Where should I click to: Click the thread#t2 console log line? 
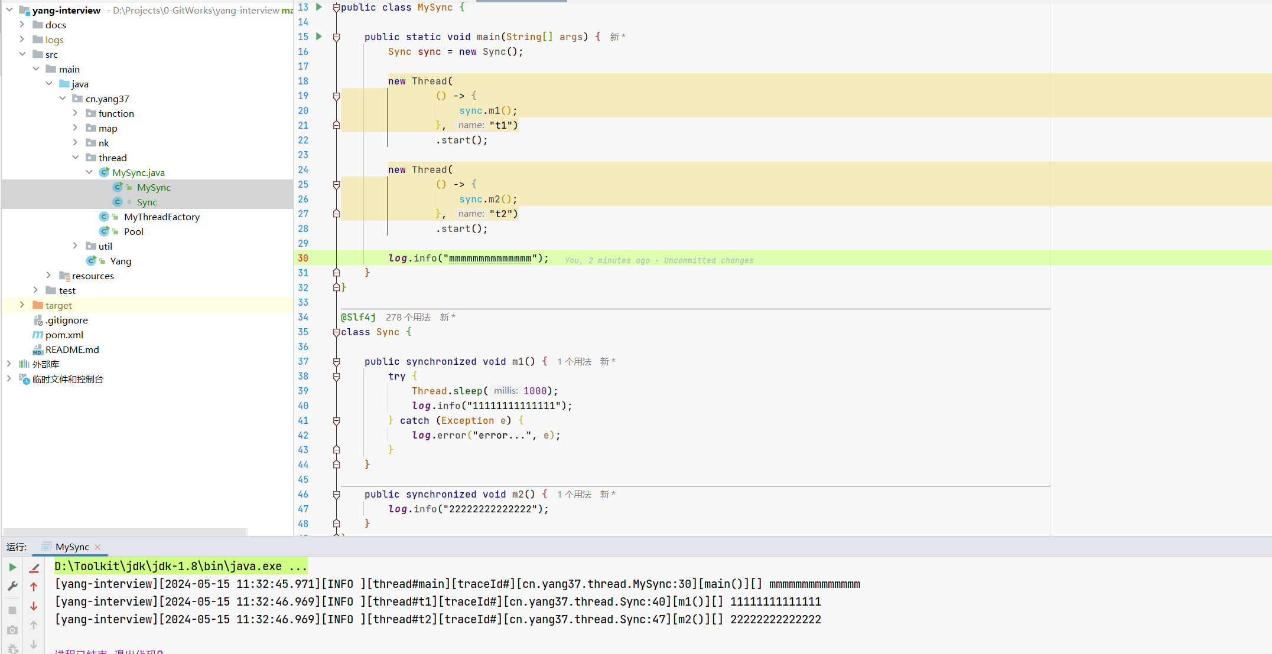[438, 619]
